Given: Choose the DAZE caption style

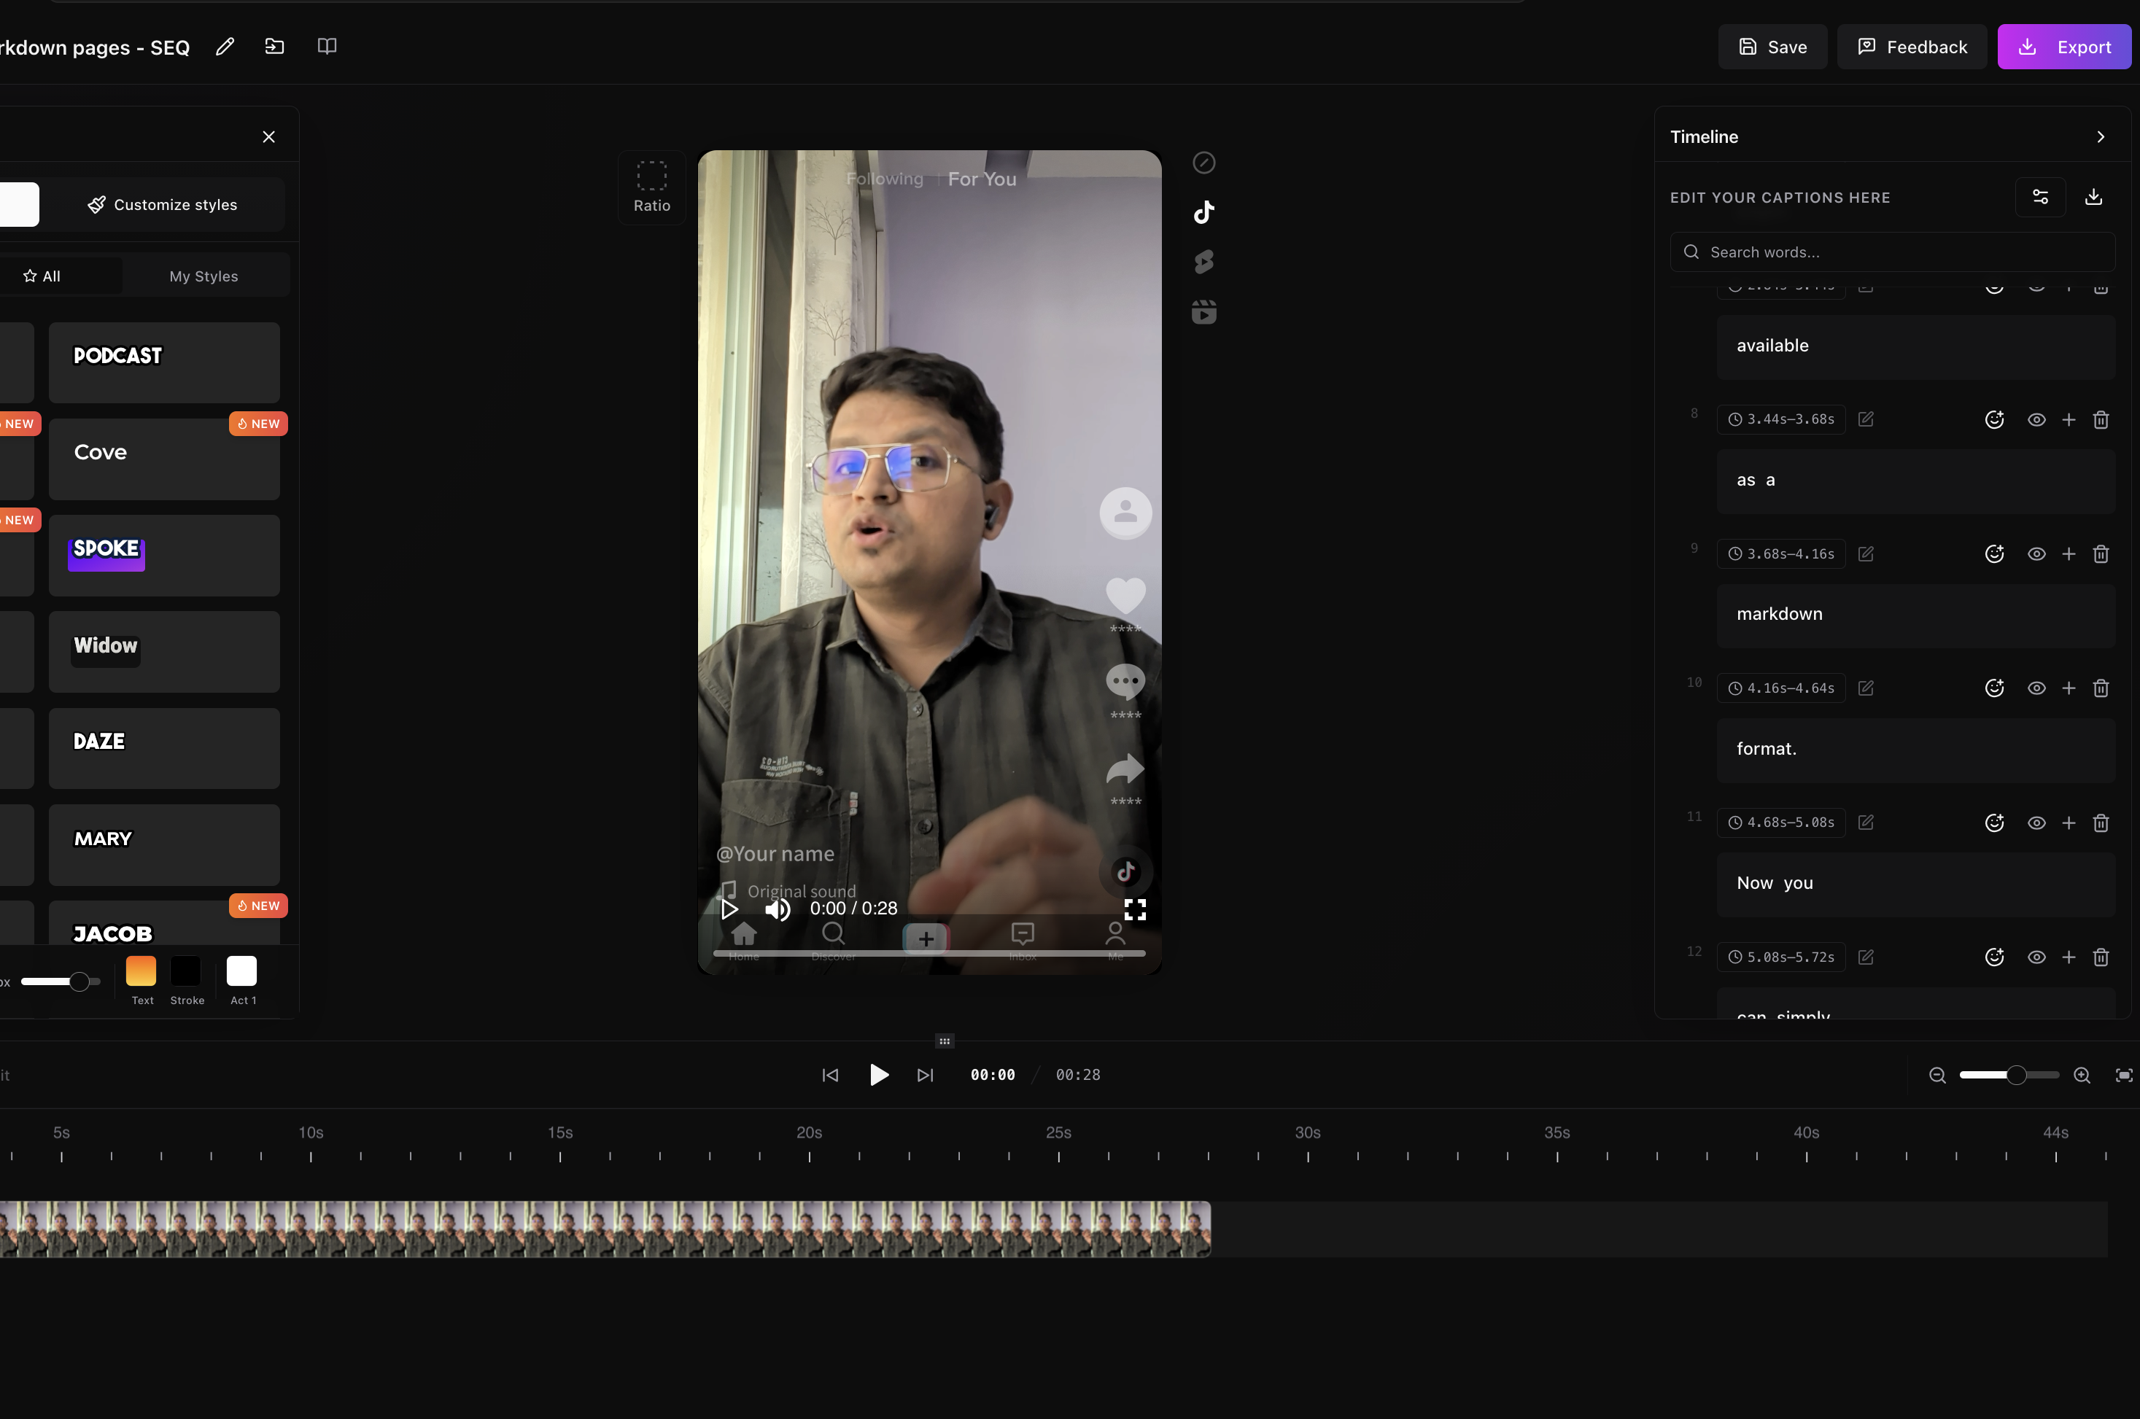Looking at the screenshot, I should click(164, 748).
